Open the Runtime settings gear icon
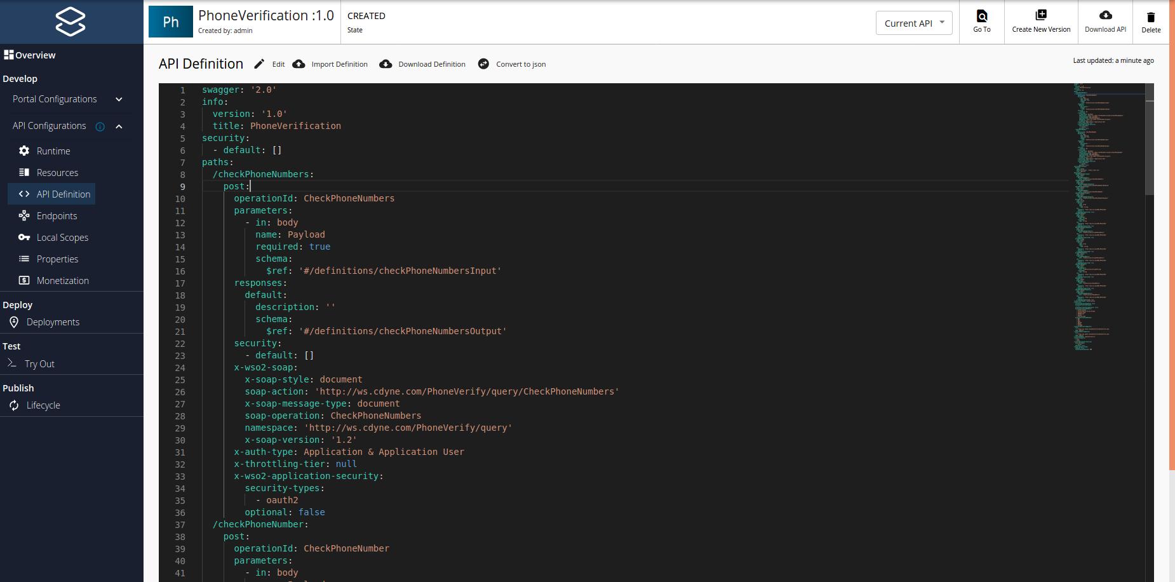The width and height of the screenshot is (1175, 582). coord(23,151)
